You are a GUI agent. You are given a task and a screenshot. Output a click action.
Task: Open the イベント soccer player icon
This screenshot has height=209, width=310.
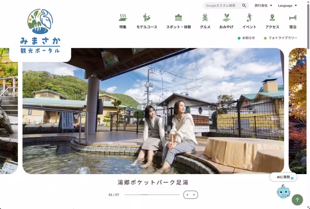point(249,18)
